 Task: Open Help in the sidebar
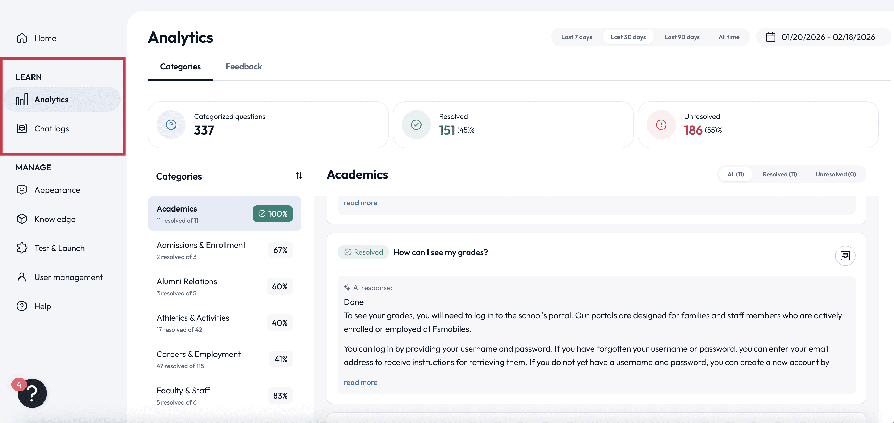43,307
